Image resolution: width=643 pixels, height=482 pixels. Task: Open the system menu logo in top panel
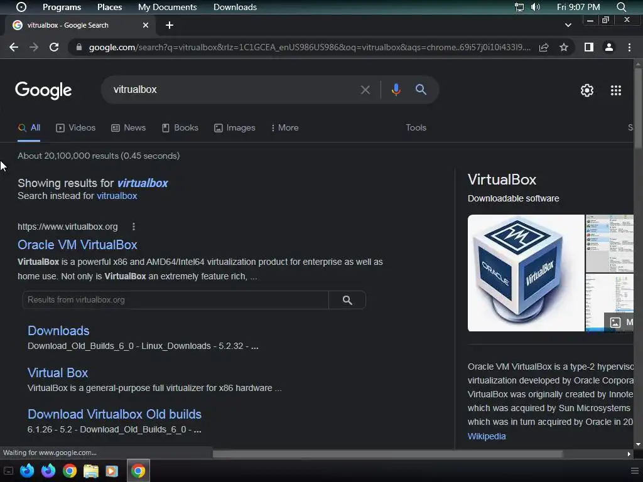coord(21,7)
